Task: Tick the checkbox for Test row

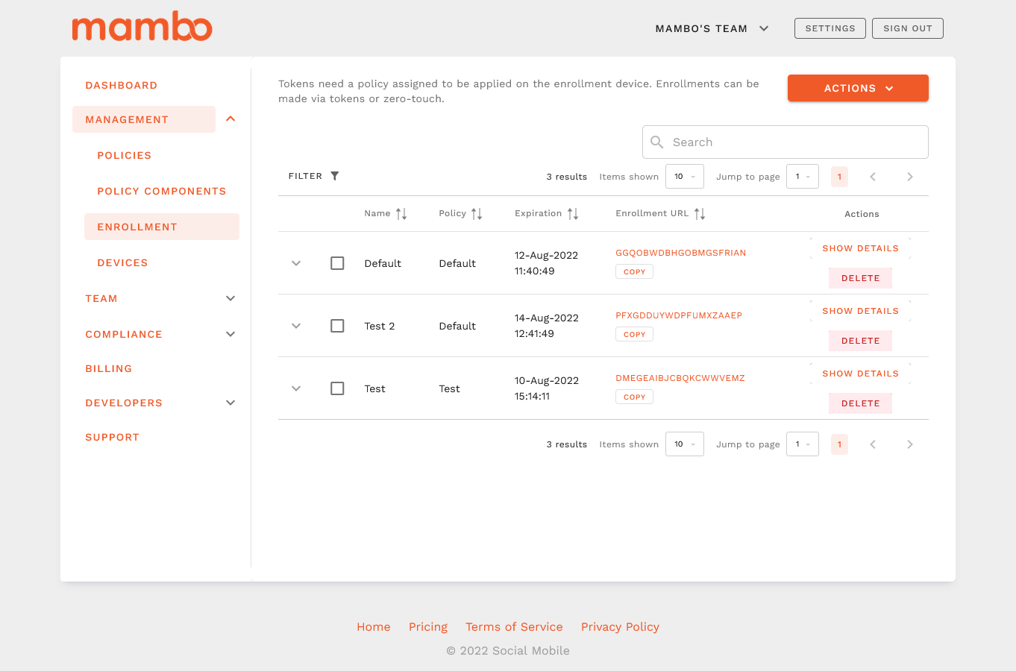Action: (x=337, y=388)
